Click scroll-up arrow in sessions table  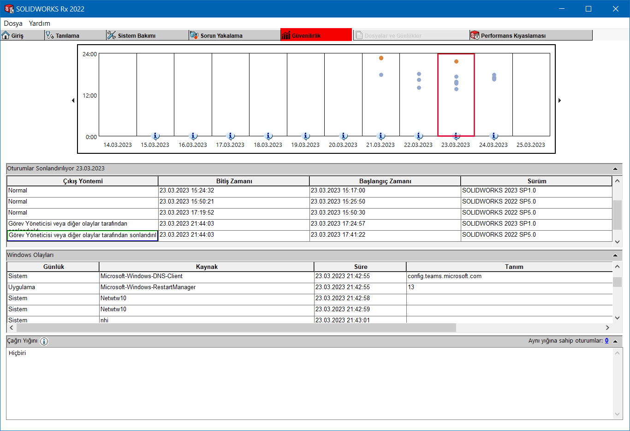tap(618, 181)
